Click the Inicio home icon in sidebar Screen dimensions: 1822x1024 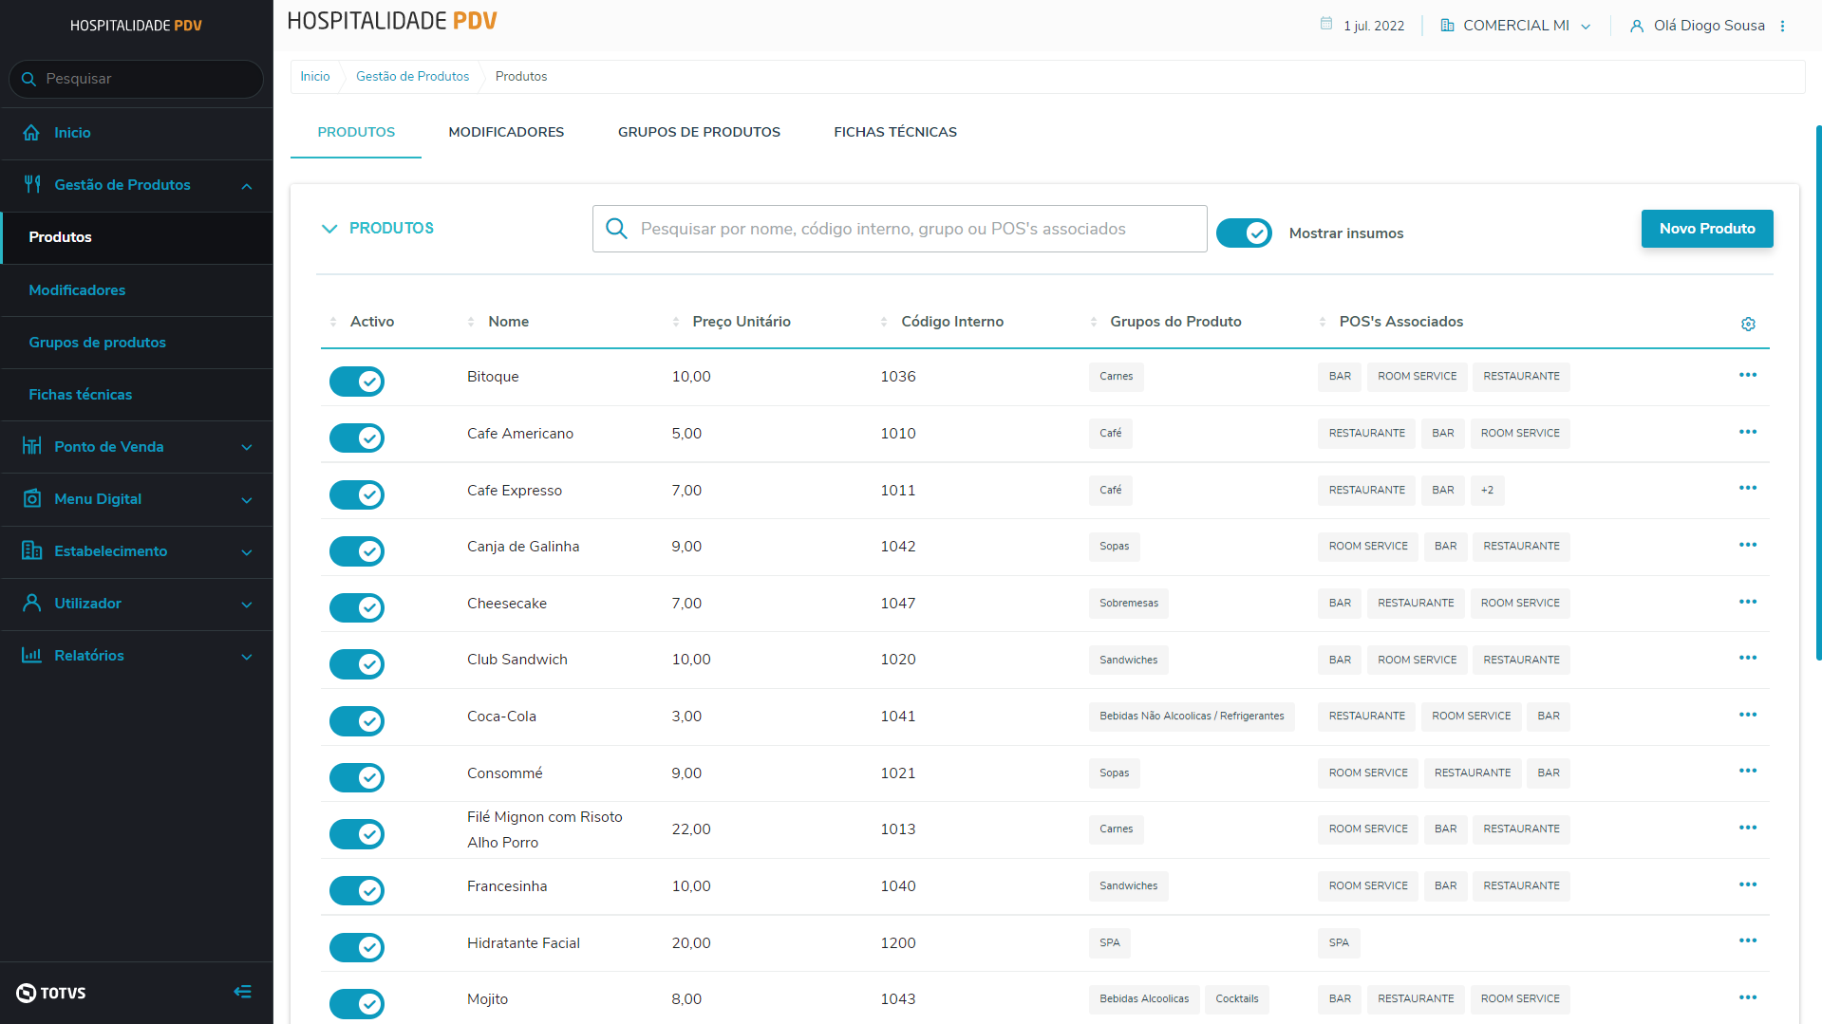click(31, 133)
